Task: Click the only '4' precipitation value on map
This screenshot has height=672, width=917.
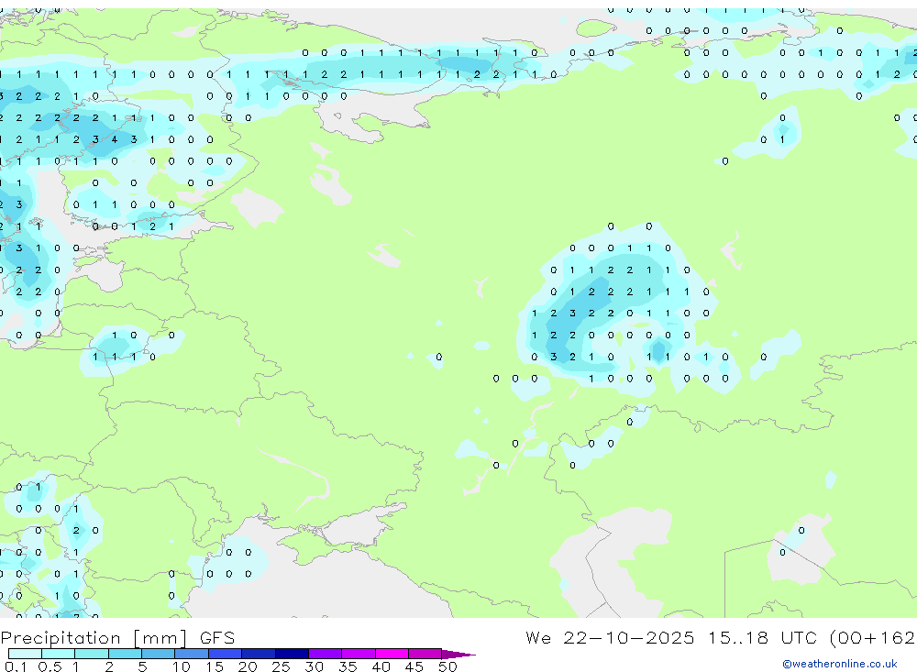Action: [x=115, y=139]
